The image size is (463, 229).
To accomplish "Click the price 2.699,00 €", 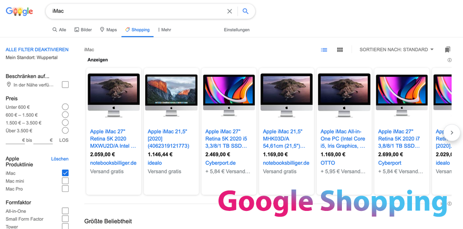I will [x=391, y=154].
